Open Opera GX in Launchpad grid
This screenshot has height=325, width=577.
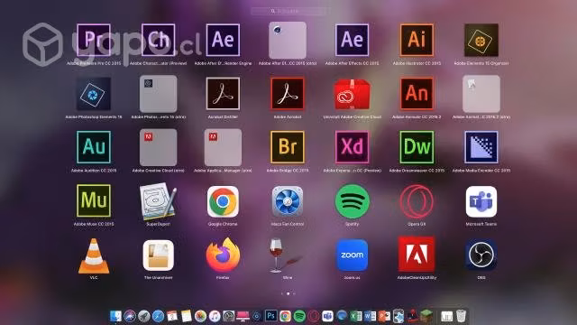(x=417, y=201)
